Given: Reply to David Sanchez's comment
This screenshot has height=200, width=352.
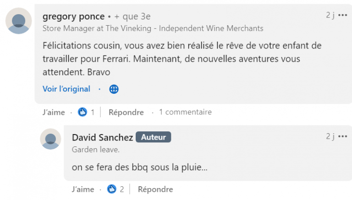Looking at the screenshot, I should point(155,189).
